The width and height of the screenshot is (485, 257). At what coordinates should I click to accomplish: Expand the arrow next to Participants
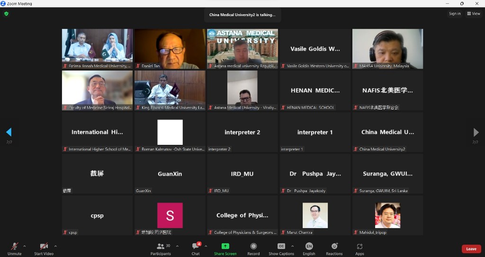[177, 246]
